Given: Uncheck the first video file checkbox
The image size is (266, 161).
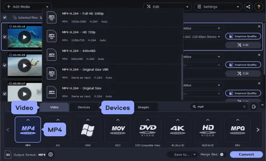Looking at the screenshot, I should [5, 37].
